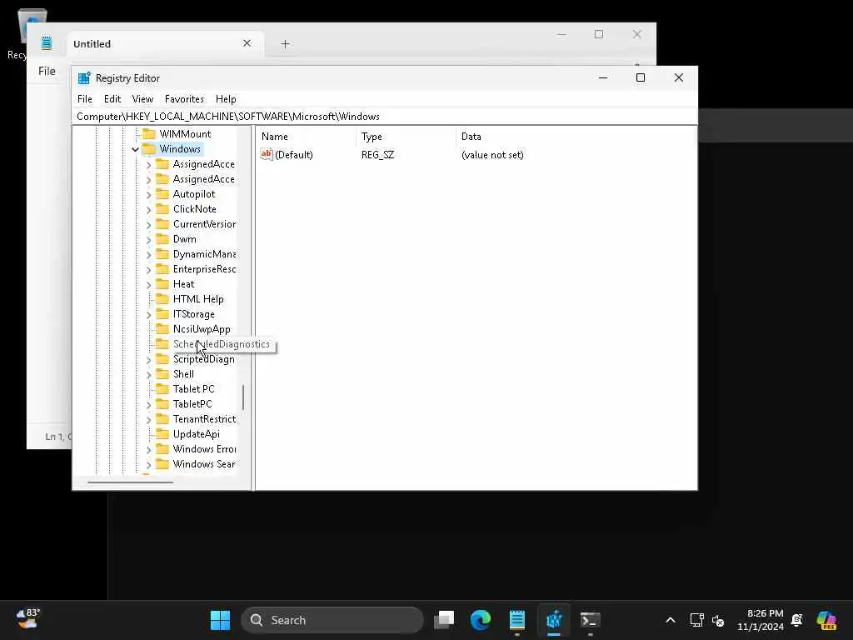Expand the TenantRestrict key
The image size is (853, 640).
tap(148, 420)
